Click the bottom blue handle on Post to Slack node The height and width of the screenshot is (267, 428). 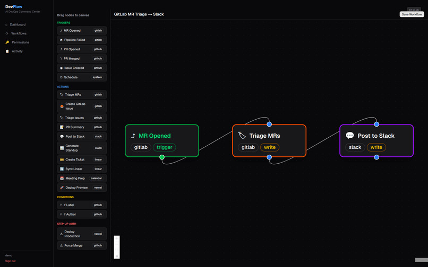click(376, 157)
